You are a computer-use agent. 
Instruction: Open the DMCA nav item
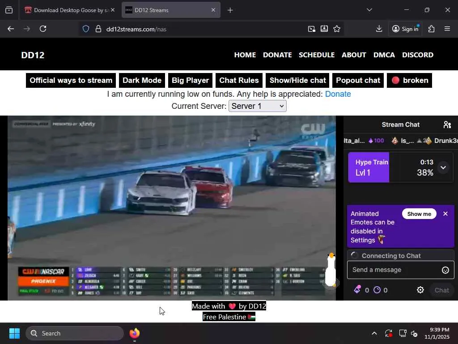pos(384,55)
